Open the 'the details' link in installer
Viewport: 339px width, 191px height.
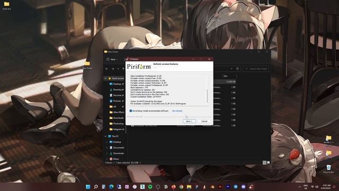pyautogui.click(x=177, y=111)
